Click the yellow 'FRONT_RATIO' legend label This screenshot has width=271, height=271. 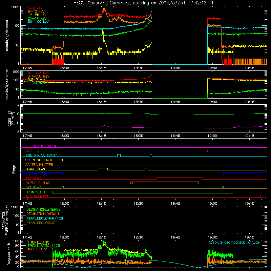tap(39, 242)
